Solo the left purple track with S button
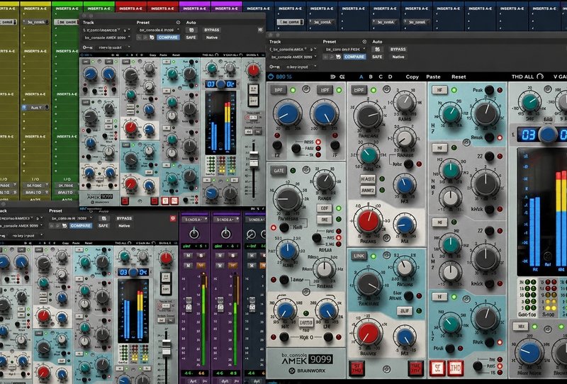The width and height of the screenshot is (567, 384). tap(201, 256)
